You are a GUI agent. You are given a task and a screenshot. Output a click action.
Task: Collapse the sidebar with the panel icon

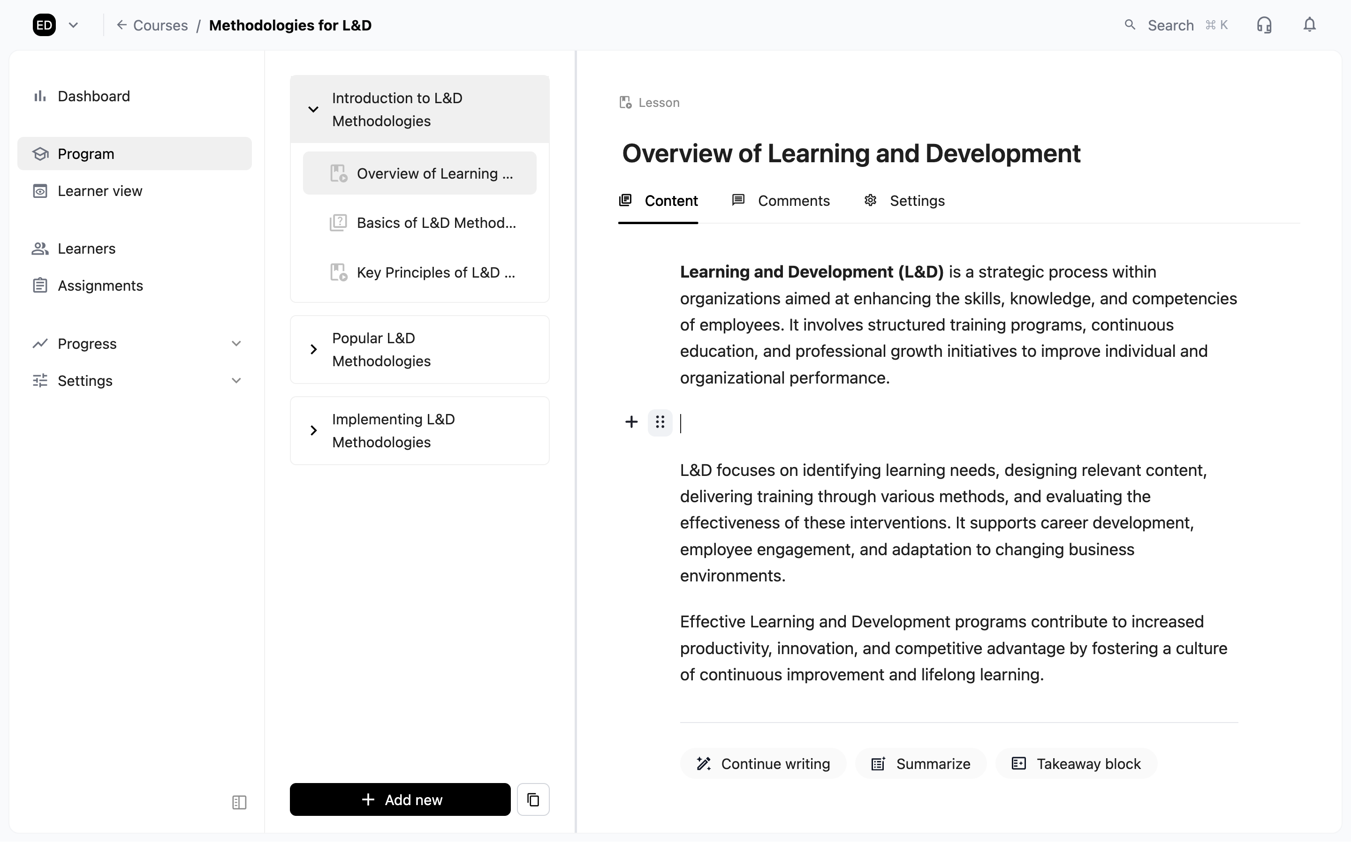click(x=239, y=802)
